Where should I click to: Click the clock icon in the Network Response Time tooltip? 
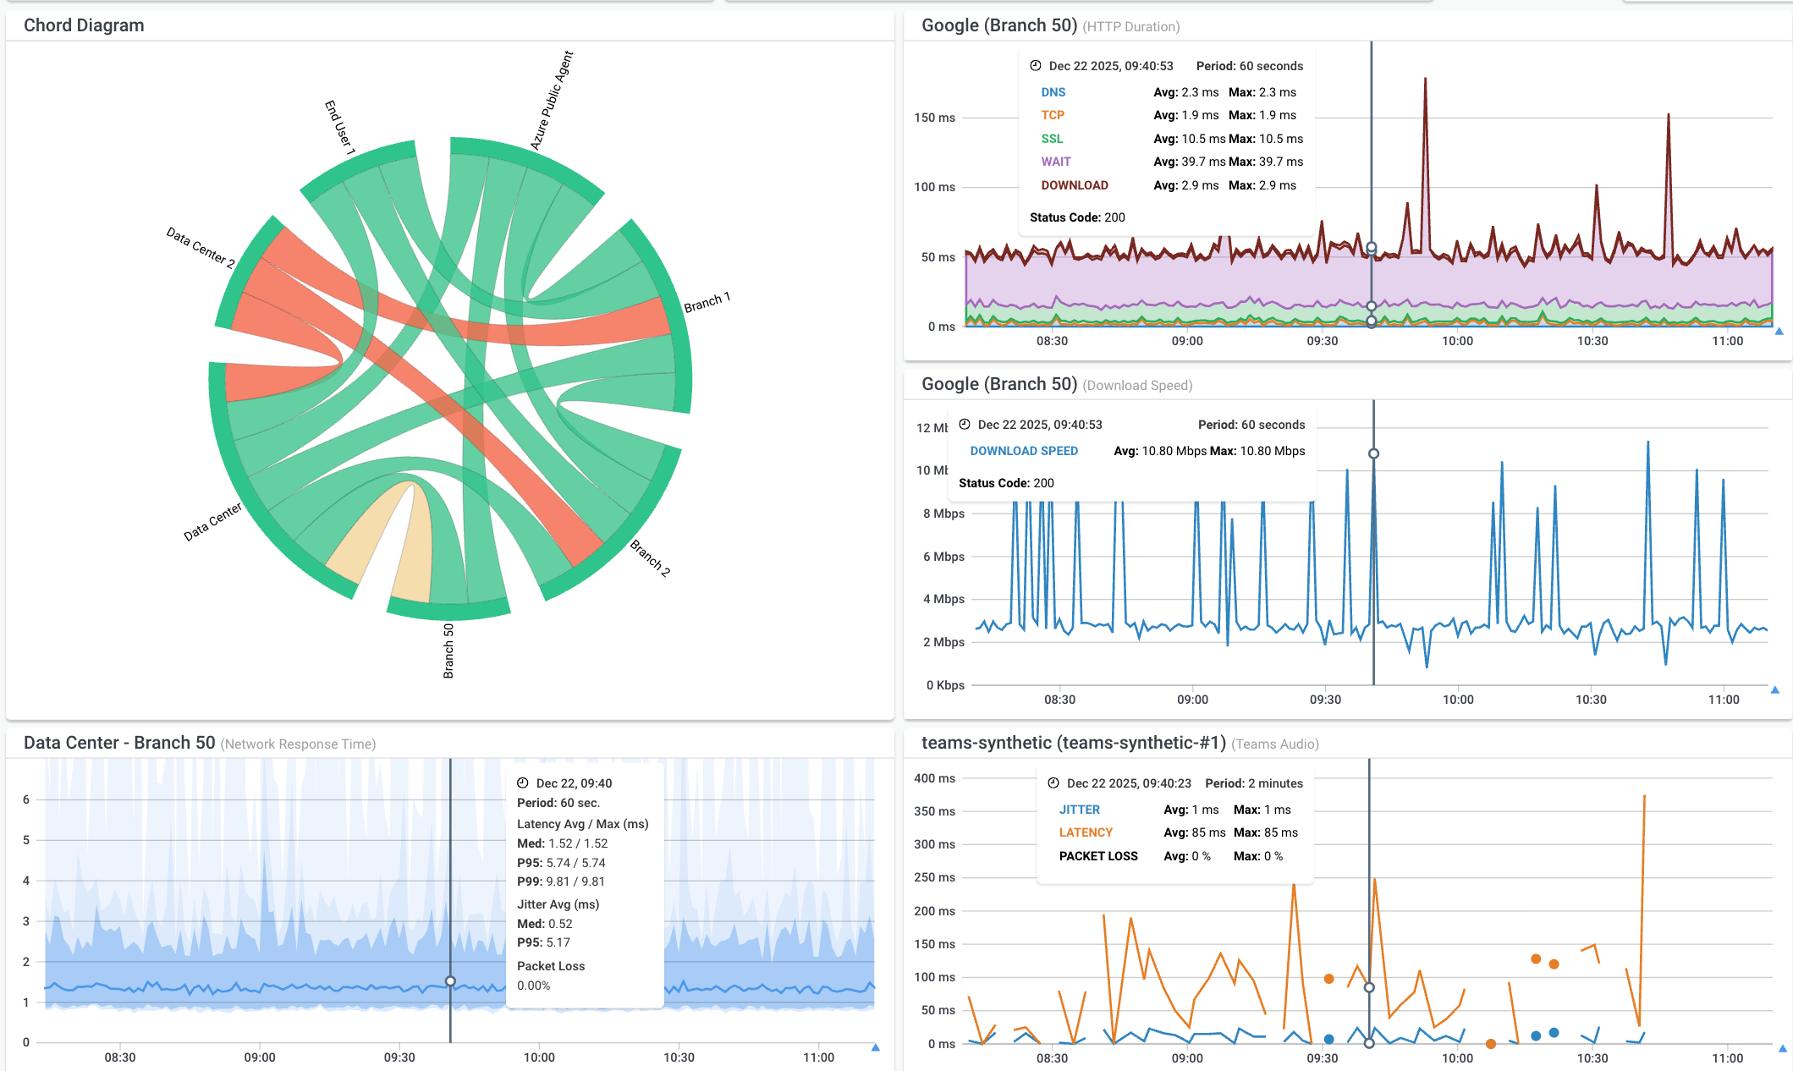coord(524,784)
